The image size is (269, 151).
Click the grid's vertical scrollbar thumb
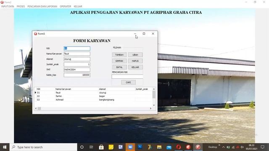(154, 94)
